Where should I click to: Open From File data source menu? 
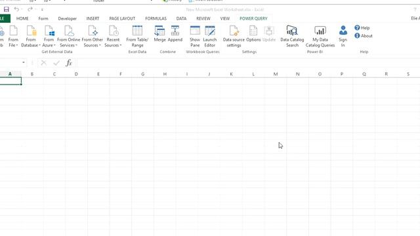(x=13, y=37)
